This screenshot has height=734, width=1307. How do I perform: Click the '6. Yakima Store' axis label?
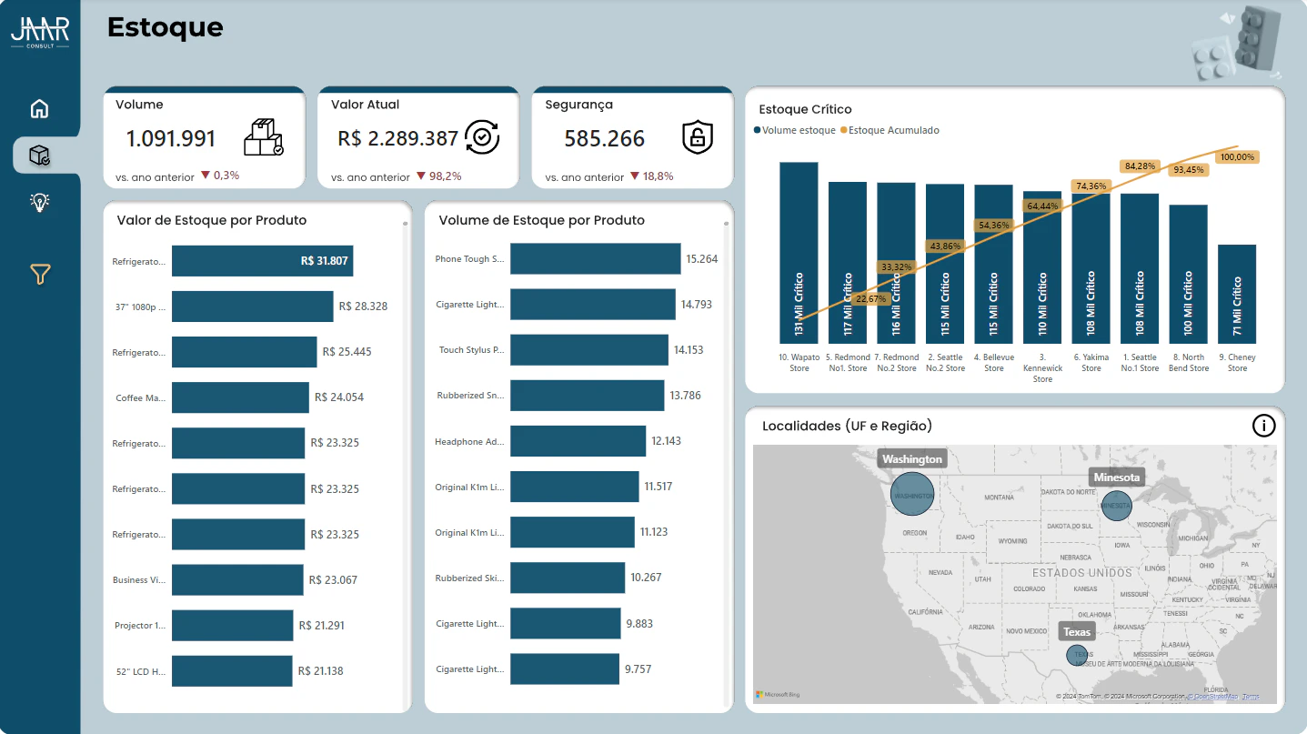(1091, 363)
